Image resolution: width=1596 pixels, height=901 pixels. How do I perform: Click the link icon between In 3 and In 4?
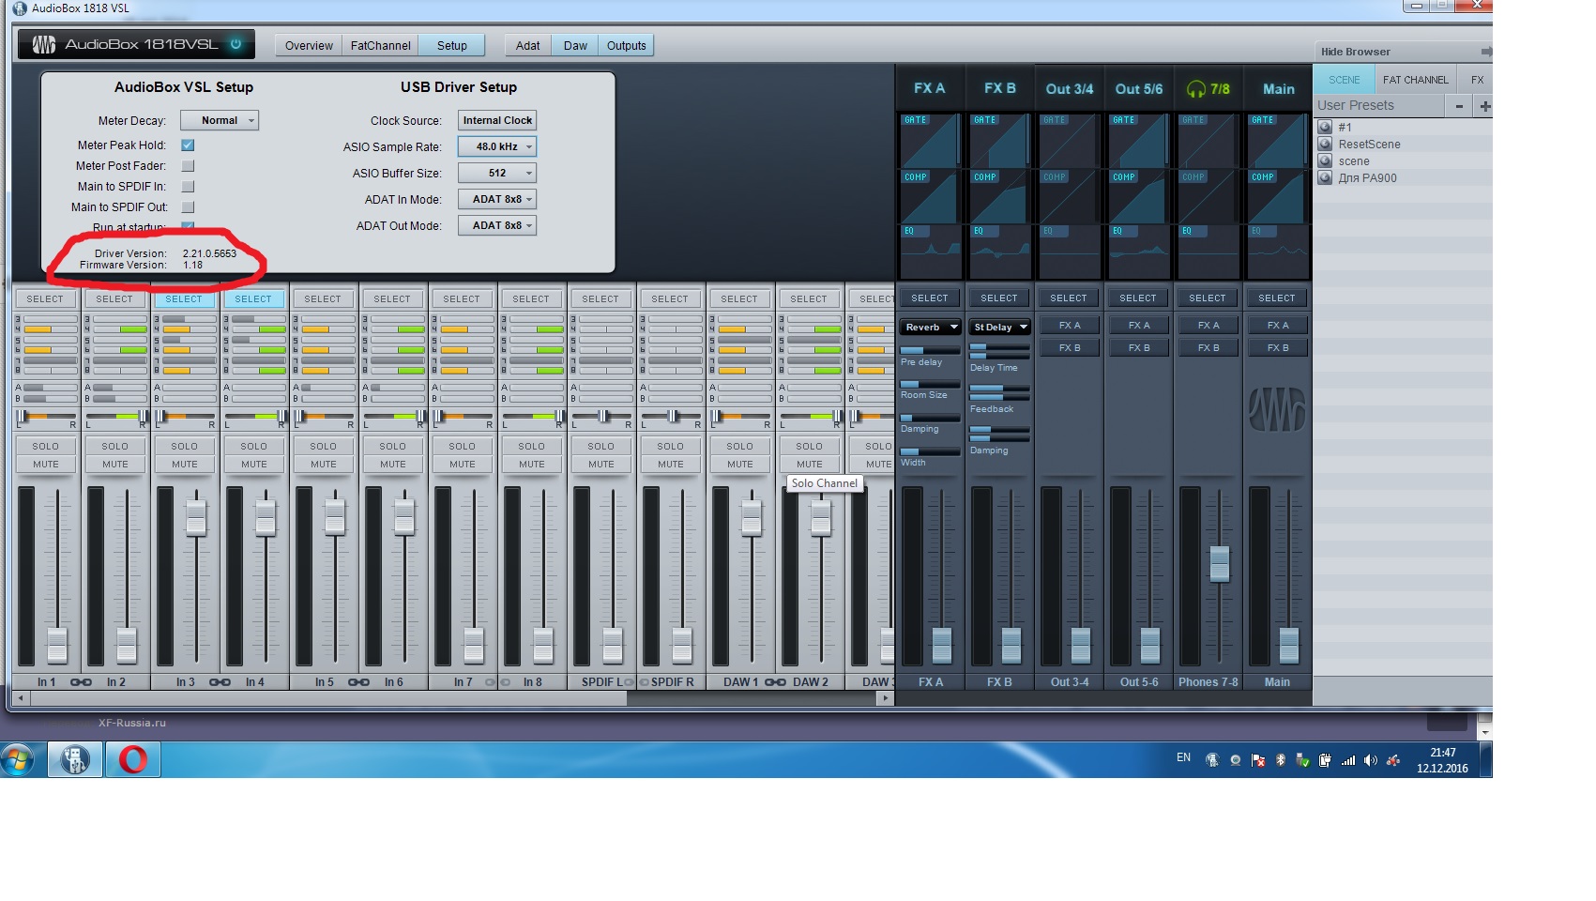click(x=220, y=682)
